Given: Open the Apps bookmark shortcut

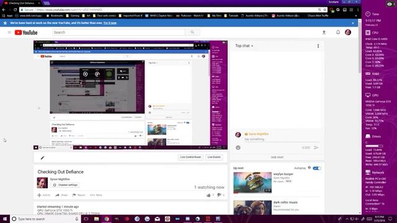Looking at the screenshot, I should [7, 15].
